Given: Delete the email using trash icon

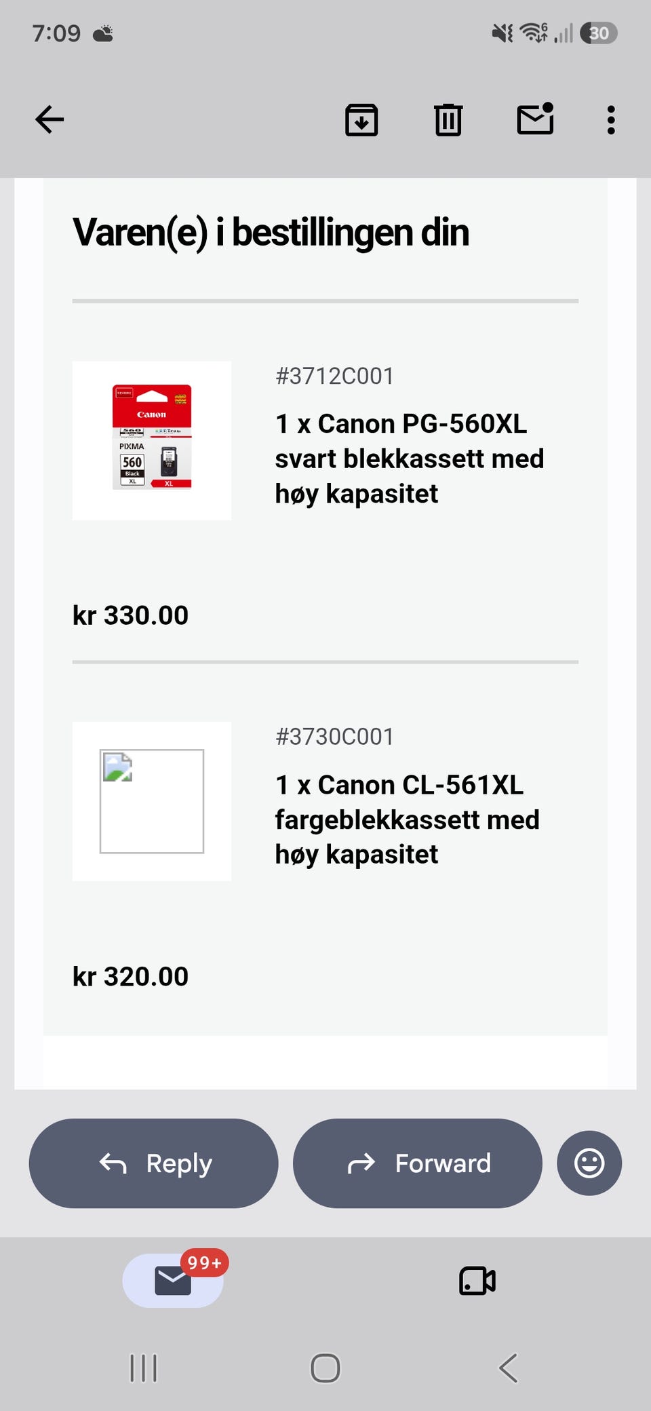Looking at the screenshot, I should 448,120.
